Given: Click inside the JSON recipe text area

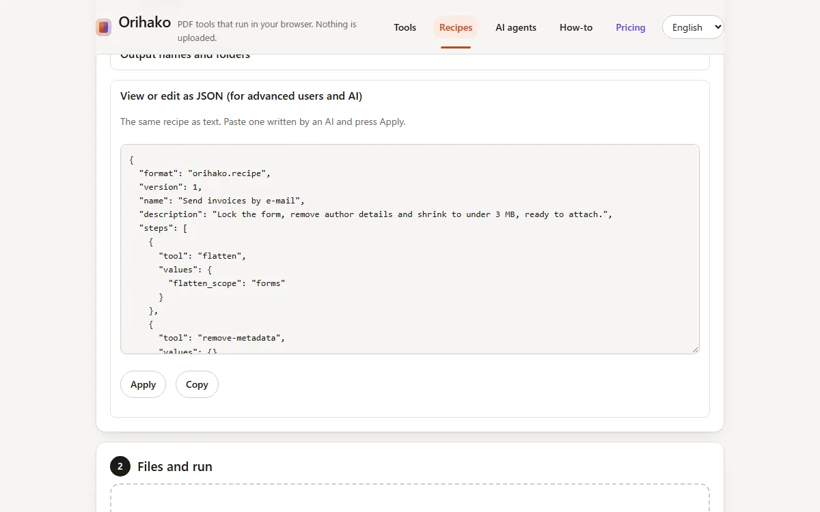Looking at the screenshot, I should point(410,249).
